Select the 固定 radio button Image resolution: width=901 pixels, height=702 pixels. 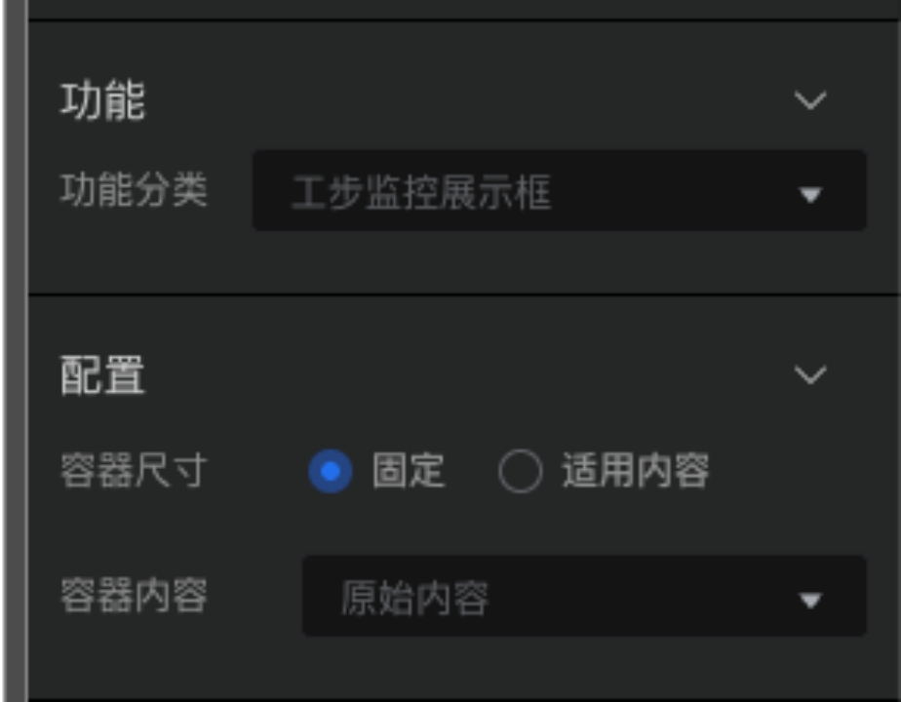click(330, 473)
